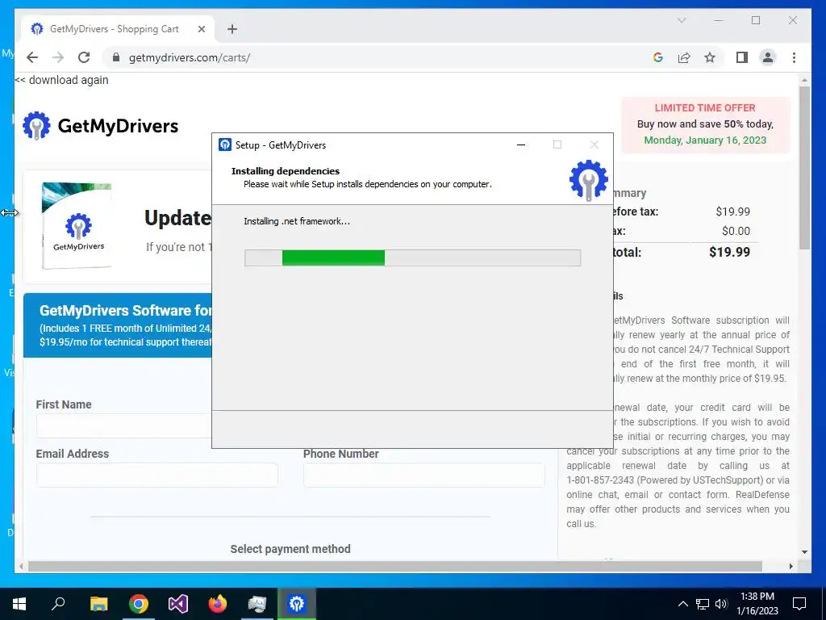Click the horizontal scrollbar of the page

click(x=395, y=566)
